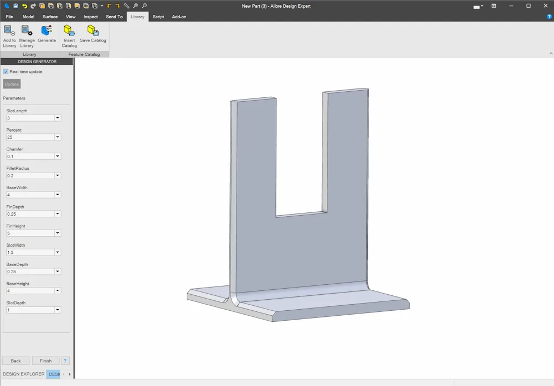Click the grey Redo arrow icon
Viewport: 554px width, 386px height.
click(x=33, y=6)
